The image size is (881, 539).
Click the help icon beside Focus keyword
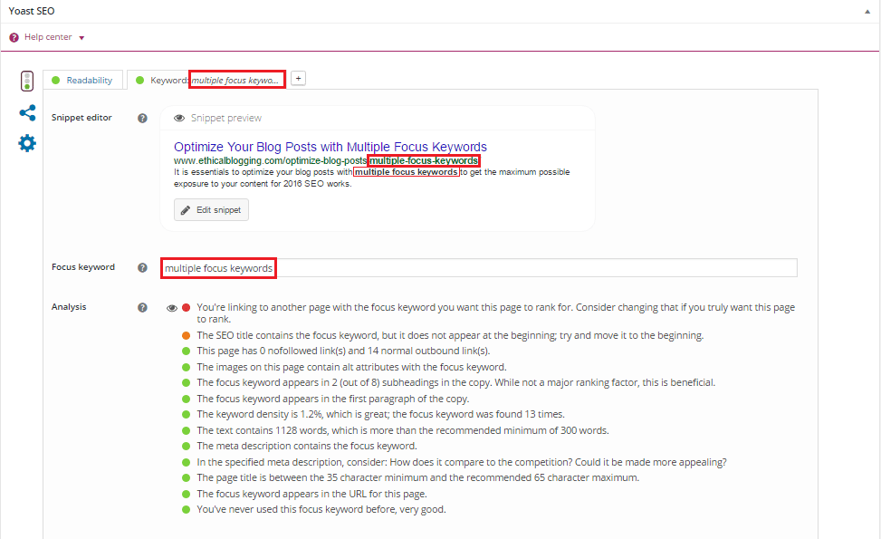tap(142, 267)
